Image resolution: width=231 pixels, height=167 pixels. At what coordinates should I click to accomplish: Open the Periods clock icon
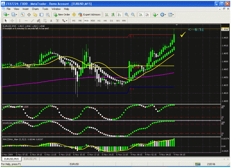(162, 14)
